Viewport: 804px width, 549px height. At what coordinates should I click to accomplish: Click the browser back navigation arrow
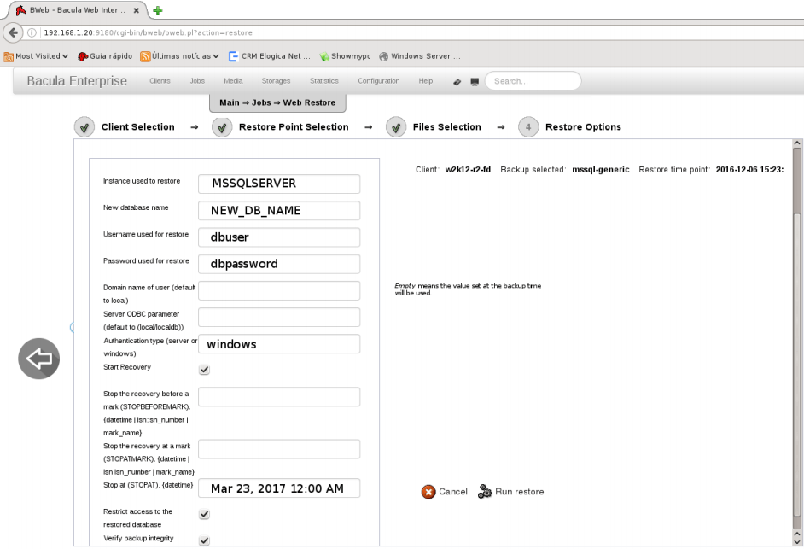point(13,32)
